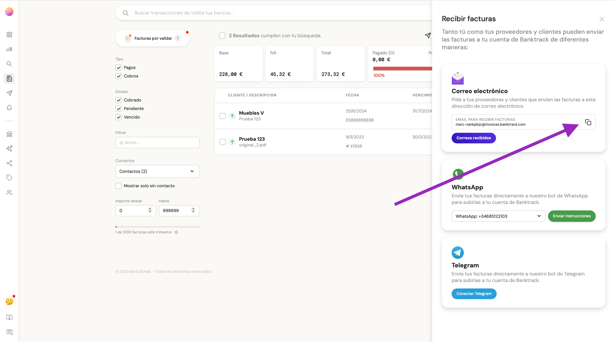The image size is (614, 342).
Task: Open the dashboard grid sidebar icon
Action: click(10, 35)
